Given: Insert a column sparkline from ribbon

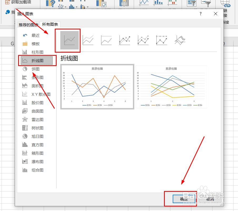Looking at the screenshot, I should point(158,3).
